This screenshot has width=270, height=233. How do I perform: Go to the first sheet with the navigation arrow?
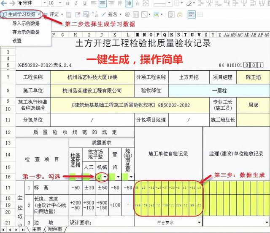(x=3, y=230)
